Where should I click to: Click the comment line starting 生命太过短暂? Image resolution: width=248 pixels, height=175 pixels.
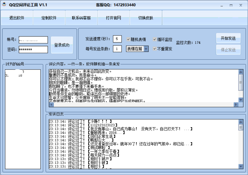pyautogui.click(x=88, y=98)
